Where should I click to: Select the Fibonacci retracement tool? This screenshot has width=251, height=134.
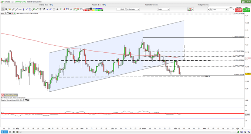point(74,9)
